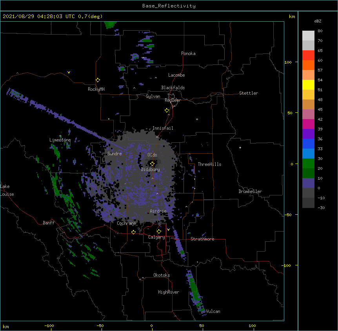This screenshot has width=338, height=331.
Task: Click the Sylvan label
Action: pos(153,96)
